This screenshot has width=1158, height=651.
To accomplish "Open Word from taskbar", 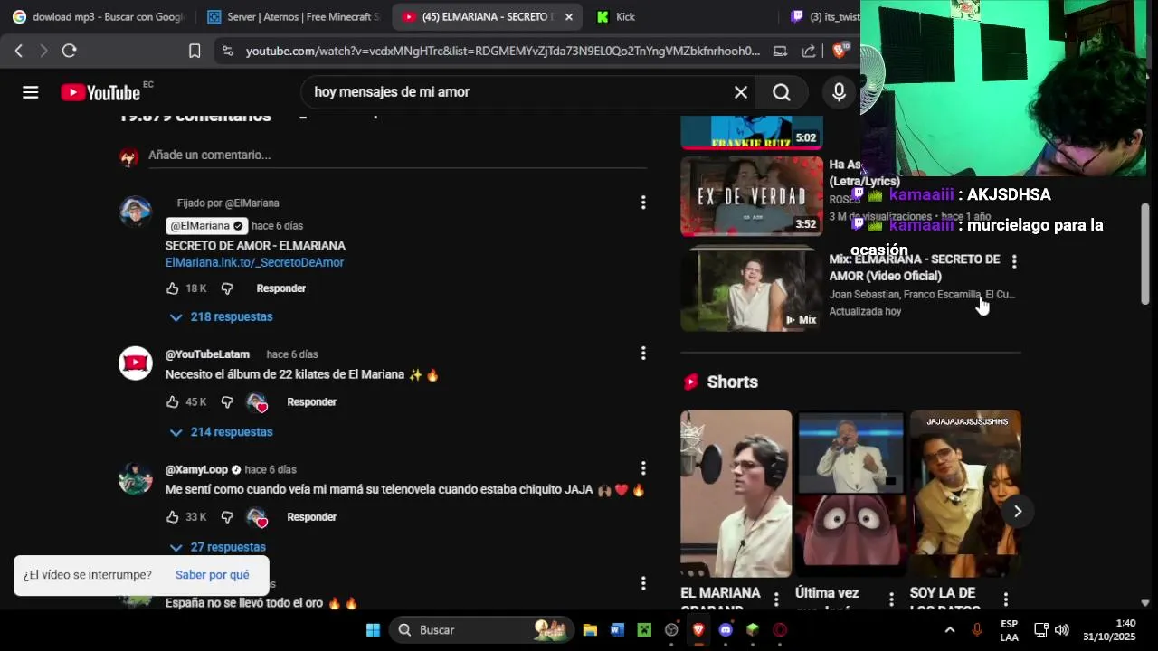I will click(x=617, y=630).
